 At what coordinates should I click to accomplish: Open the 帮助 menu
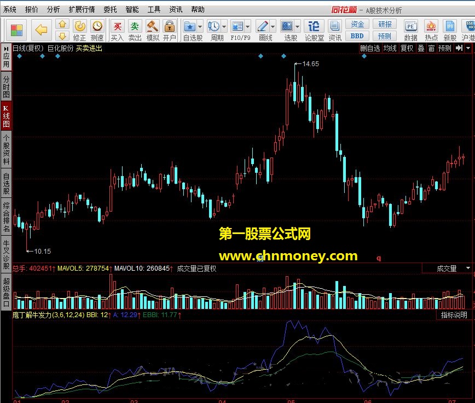(198, 9)
